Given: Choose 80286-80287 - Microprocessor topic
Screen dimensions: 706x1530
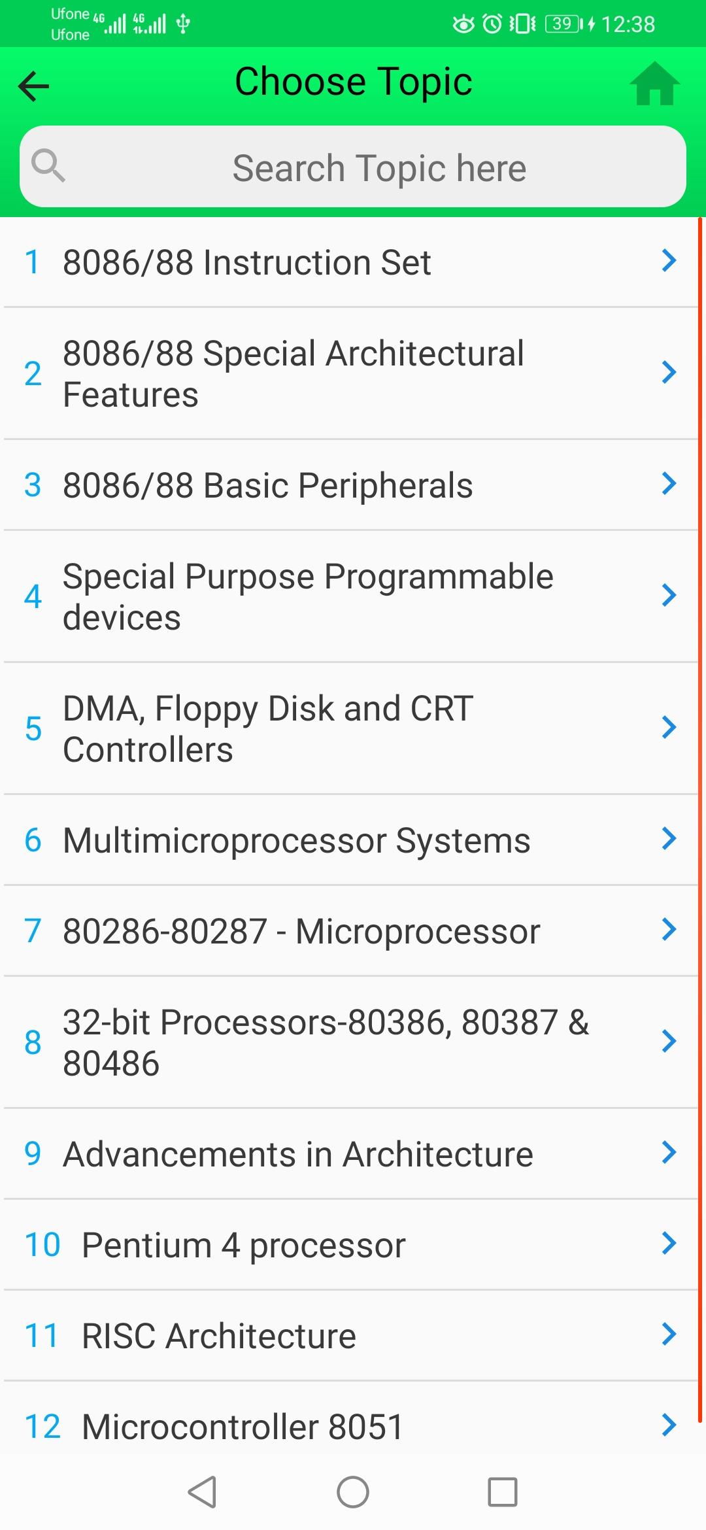Looking at the screenshot, I should (x=301, y=930).
